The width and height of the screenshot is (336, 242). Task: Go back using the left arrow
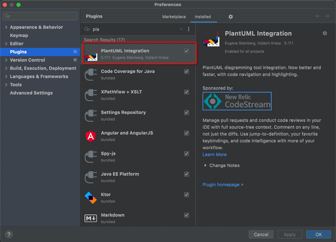click(x=318, y=16)
